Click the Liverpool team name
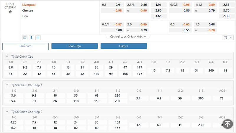The image size is (236, 133). [29, 5]
